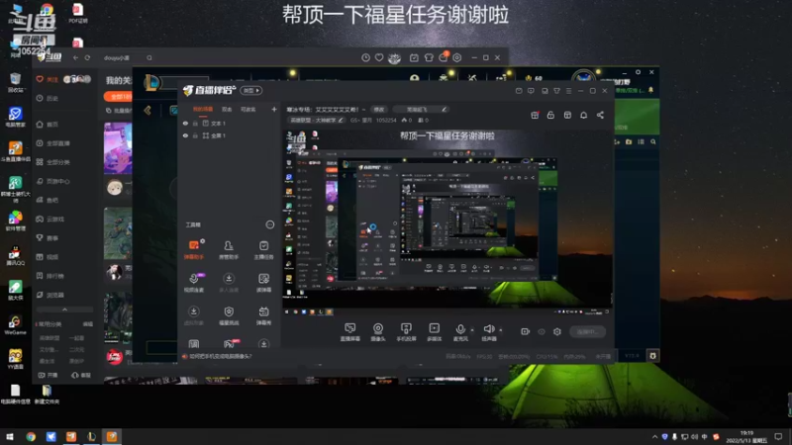Open the 视频连麦 microphone tool
The image size is (792, 445).
tap(193, 282)
